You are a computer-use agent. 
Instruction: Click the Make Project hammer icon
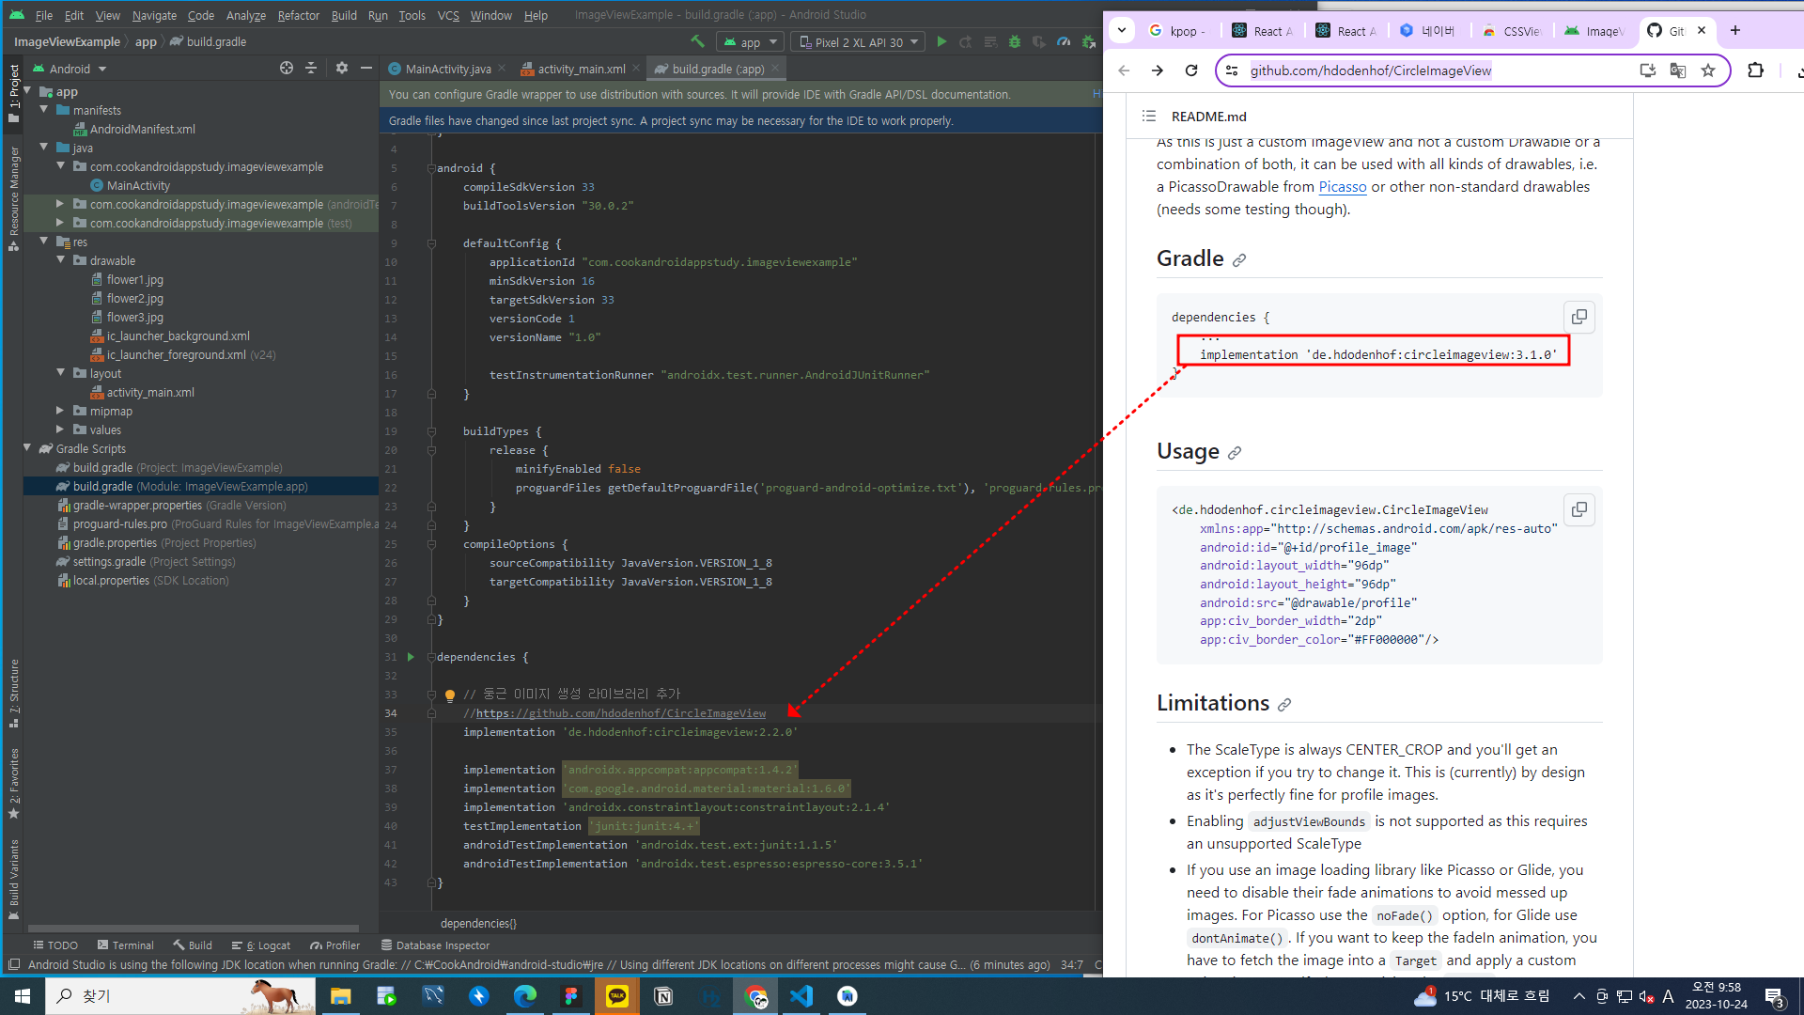click(697, 41)
